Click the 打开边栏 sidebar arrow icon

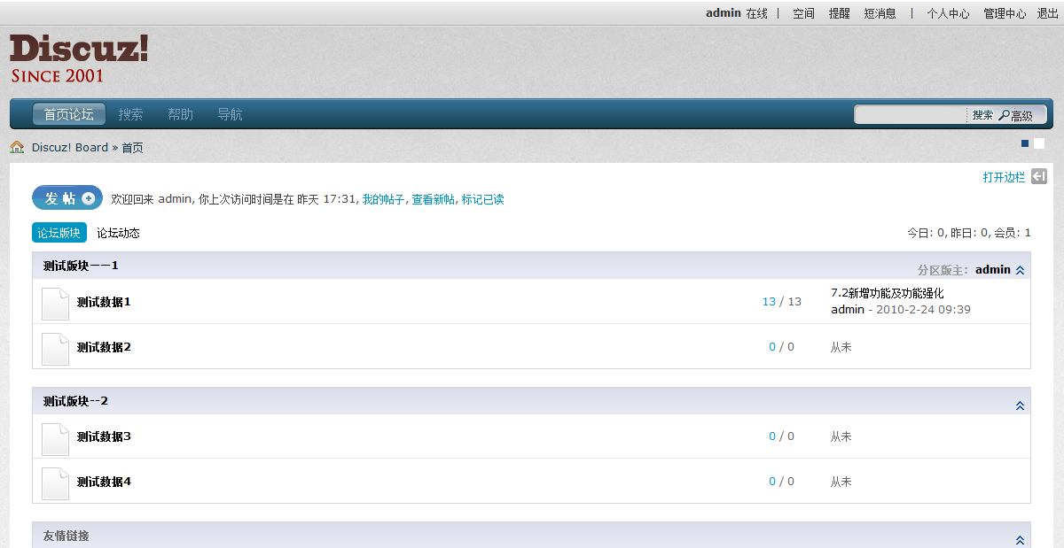point(1039,177)
